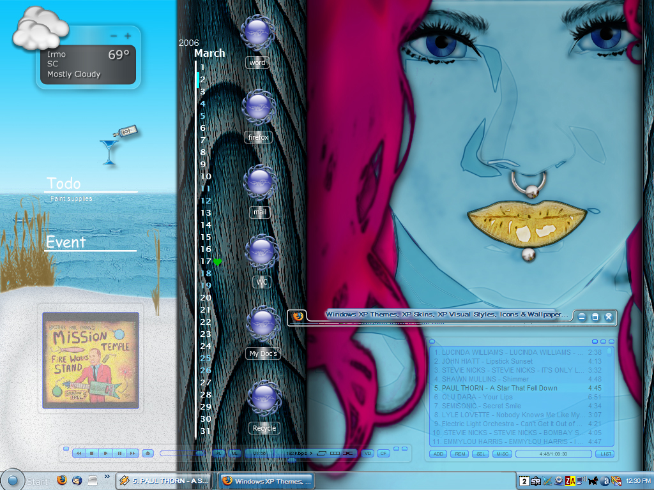
Task: Click the black dog tray icon
Action: click(593, 481)
